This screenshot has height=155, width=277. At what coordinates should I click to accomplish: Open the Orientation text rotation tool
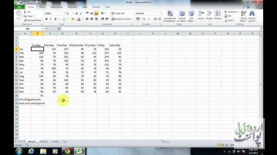click(x=103, y=13)
